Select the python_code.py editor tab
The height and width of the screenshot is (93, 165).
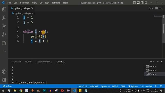(22, 8)
